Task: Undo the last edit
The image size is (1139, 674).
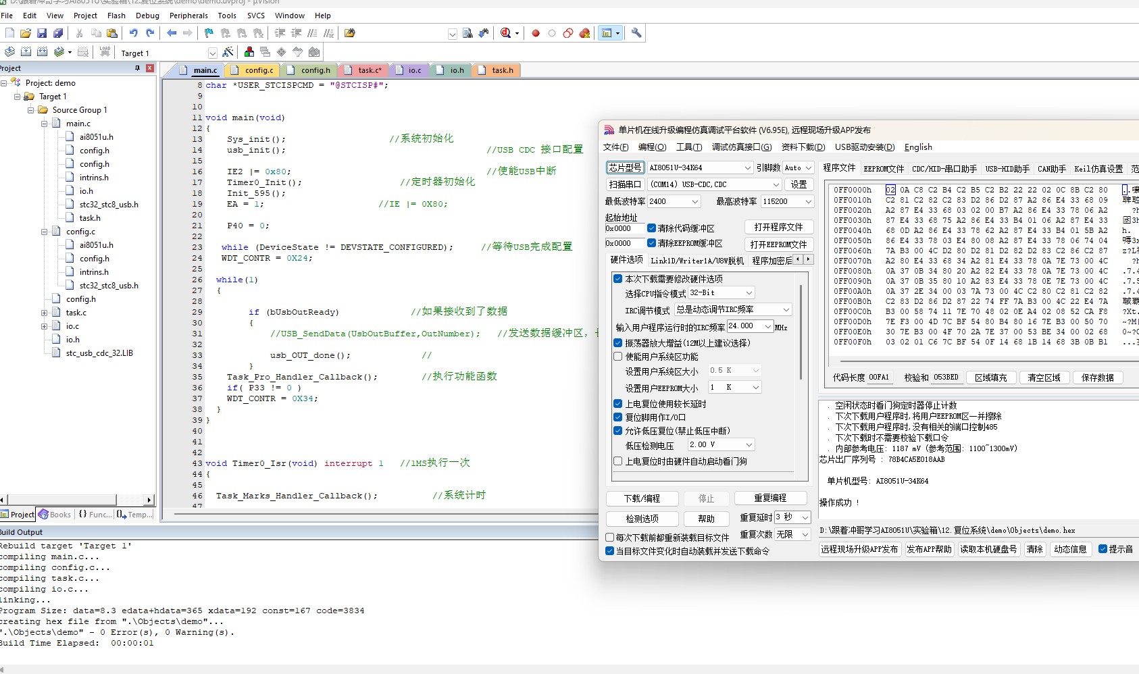Action: pos(134,33)
